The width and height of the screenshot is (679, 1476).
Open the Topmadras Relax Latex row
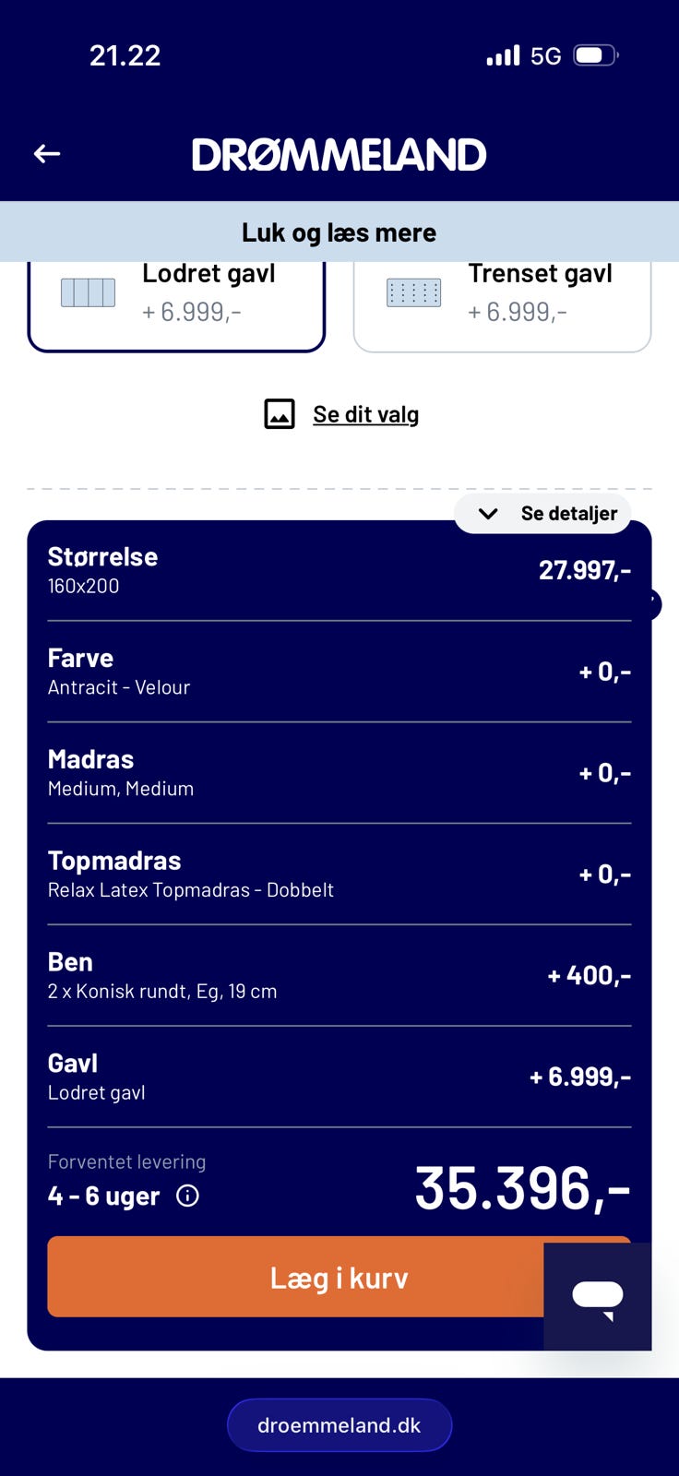pos(339,875)
